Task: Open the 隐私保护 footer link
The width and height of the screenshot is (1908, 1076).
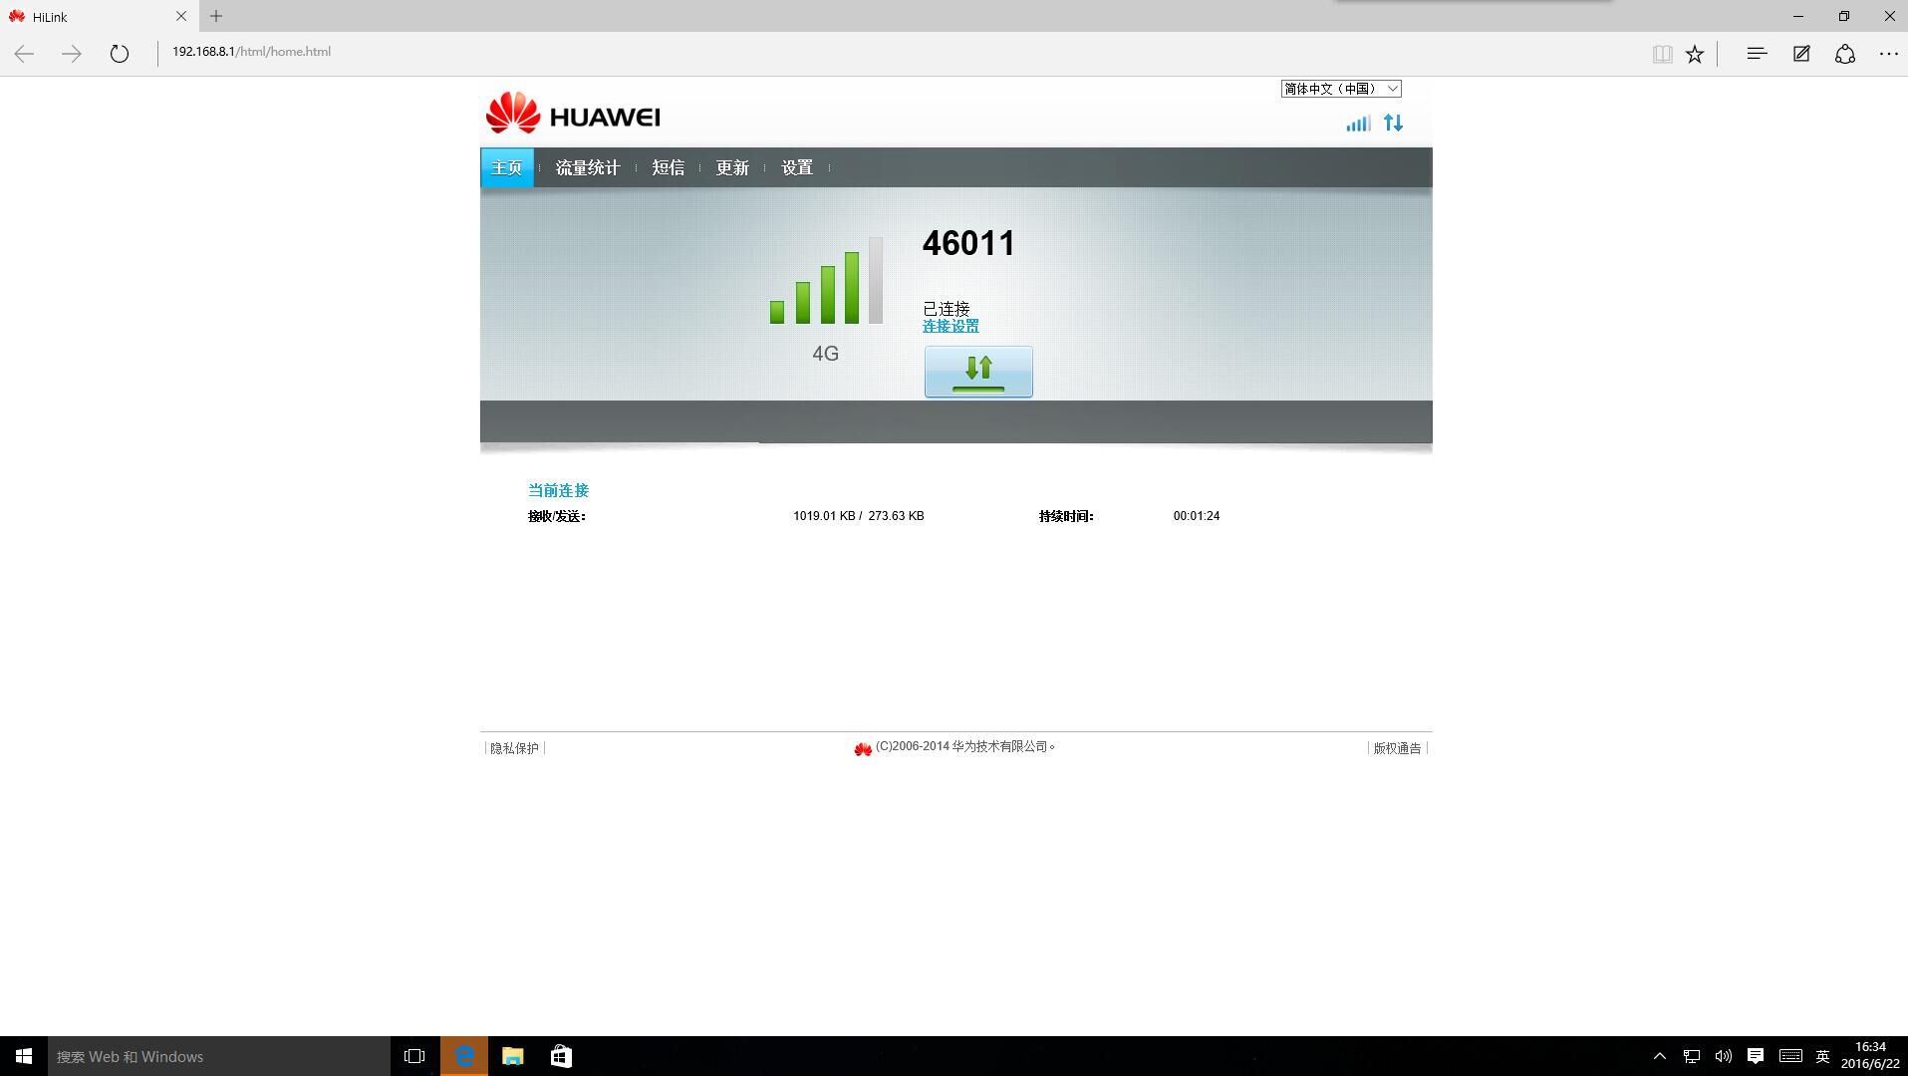Action: pos(514,748)
